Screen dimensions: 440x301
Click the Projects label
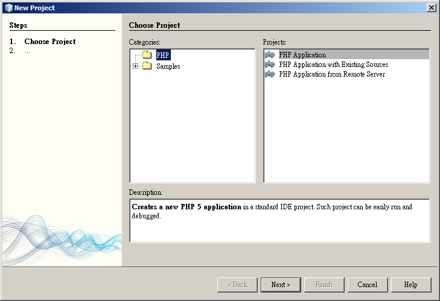tap(275, 42)
